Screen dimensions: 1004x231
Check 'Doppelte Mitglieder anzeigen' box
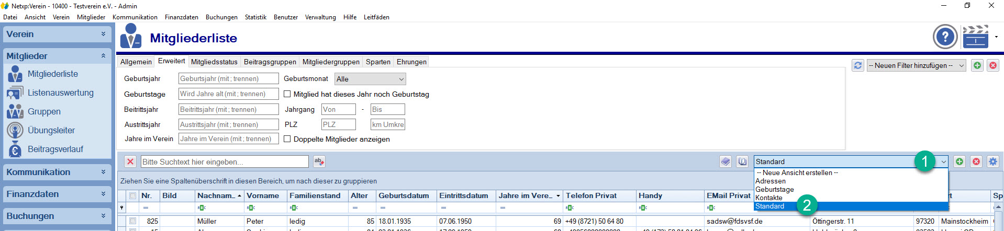pos(287,139)
